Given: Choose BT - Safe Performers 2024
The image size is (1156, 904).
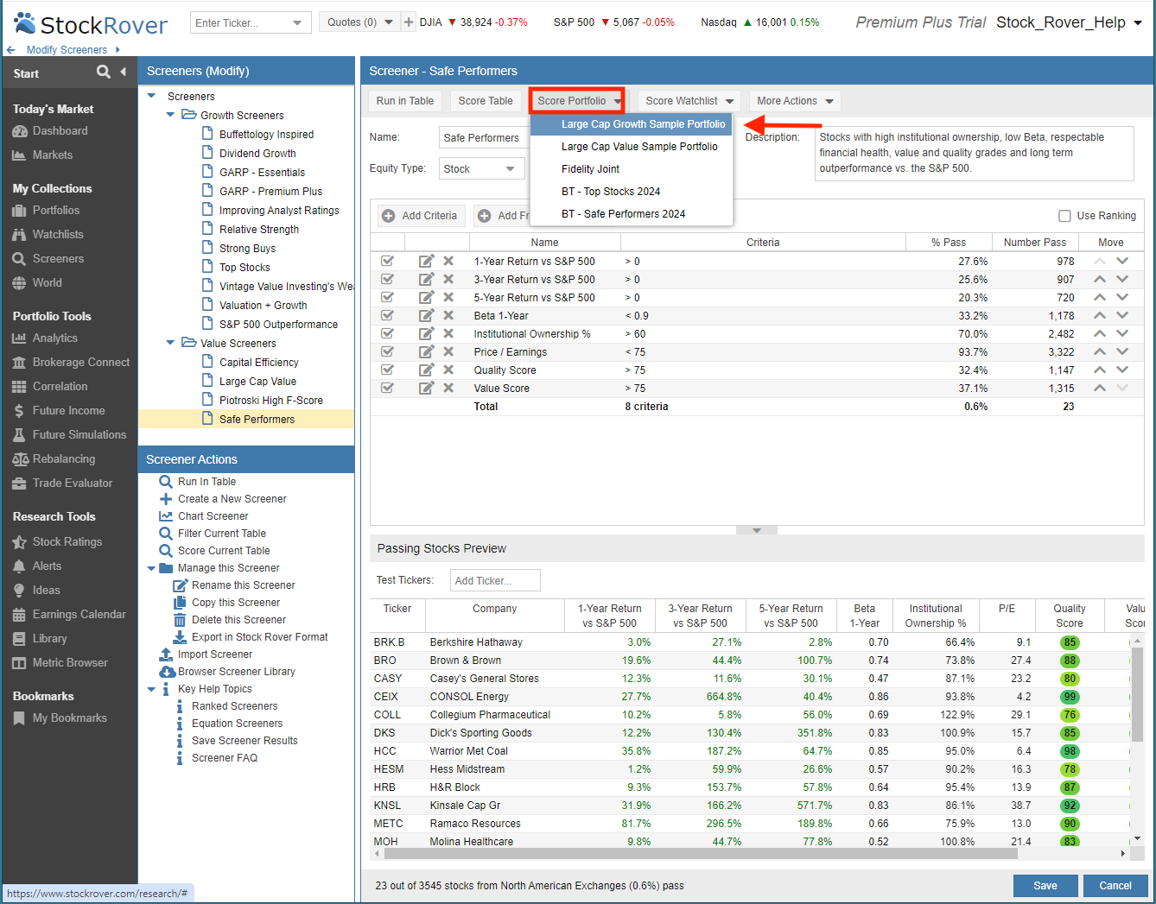Looking at the screenshot, I should tap(632, 214).
